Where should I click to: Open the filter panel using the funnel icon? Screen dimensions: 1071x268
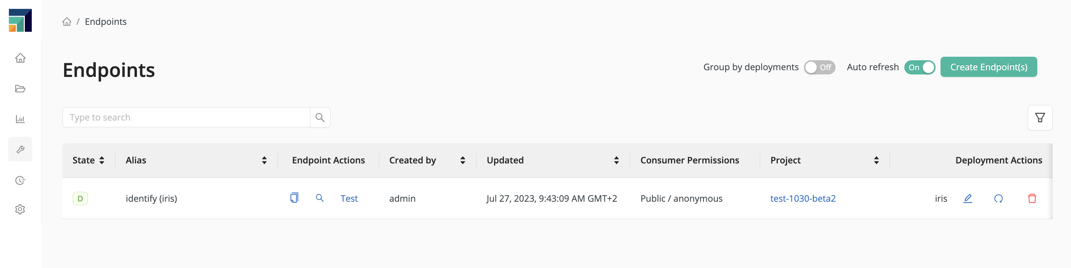pos(1040,118)
